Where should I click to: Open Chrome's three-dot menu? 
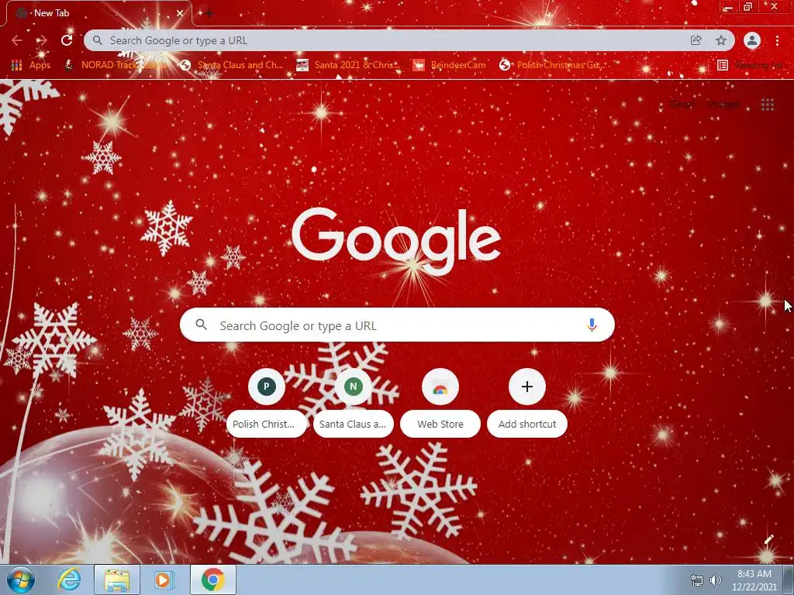777,40
